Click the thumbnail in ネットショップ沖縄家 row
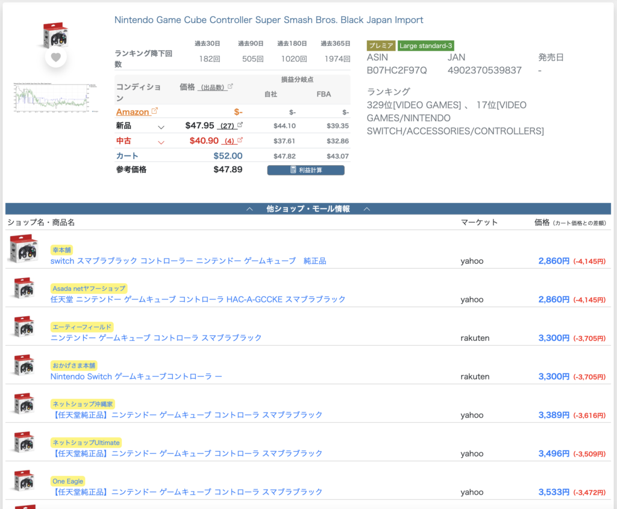 (x=23, y=404)
